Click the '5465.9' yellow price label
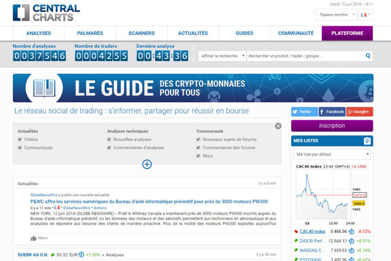 359,203
